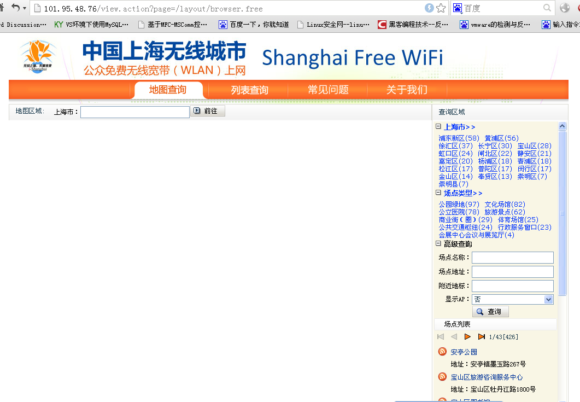Select 宝山区(28) district
This screenshot has height=402, width=580.
(535, 146)
